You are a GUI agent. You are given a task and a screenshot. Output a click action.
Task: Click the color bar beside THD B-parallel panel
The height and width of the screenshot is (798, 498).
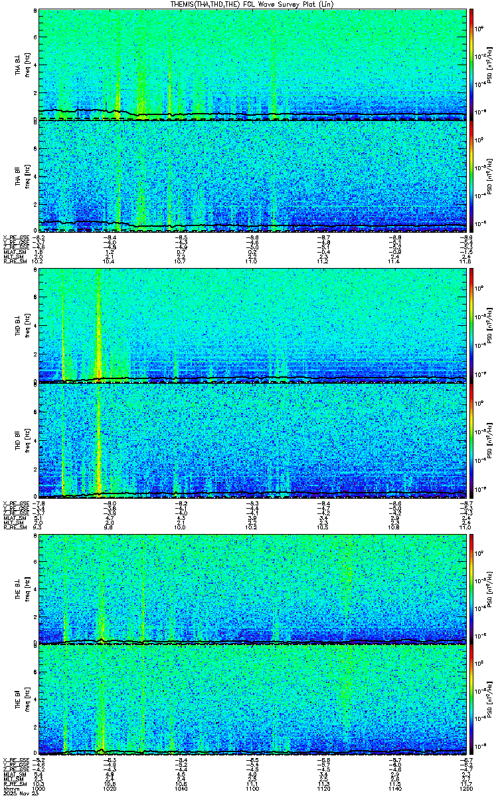point(471,439)
